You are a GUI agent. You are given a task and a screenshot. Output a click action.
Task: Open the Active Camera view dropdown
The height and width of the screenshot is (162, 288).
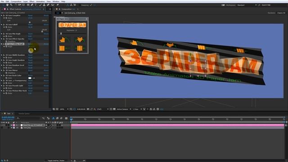coord(124,109)
